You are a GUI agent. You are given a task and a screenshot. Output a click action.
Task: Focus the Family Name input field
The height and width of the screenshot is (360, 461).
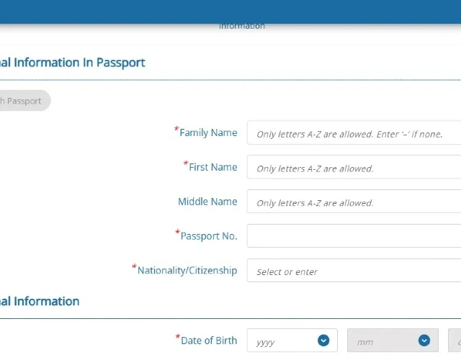coord(353,133)
